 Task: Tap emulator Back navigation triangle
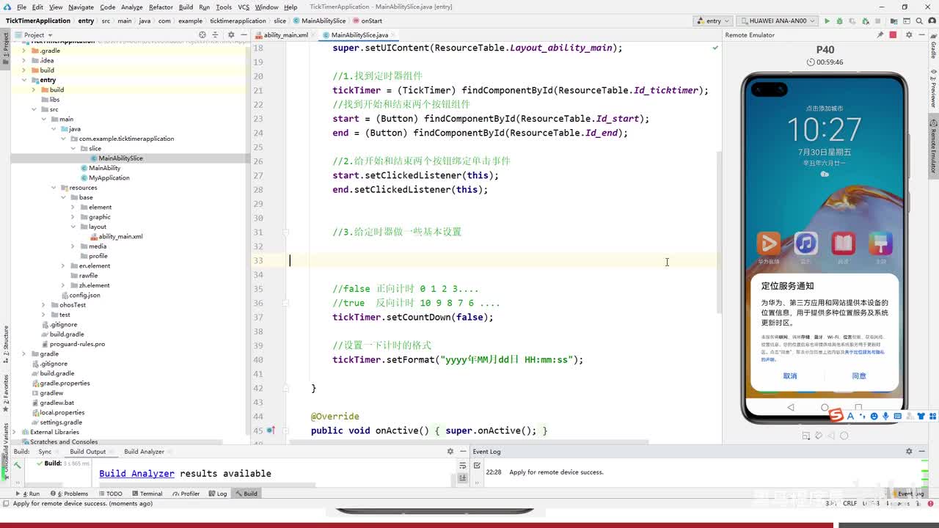coord(790,407)
